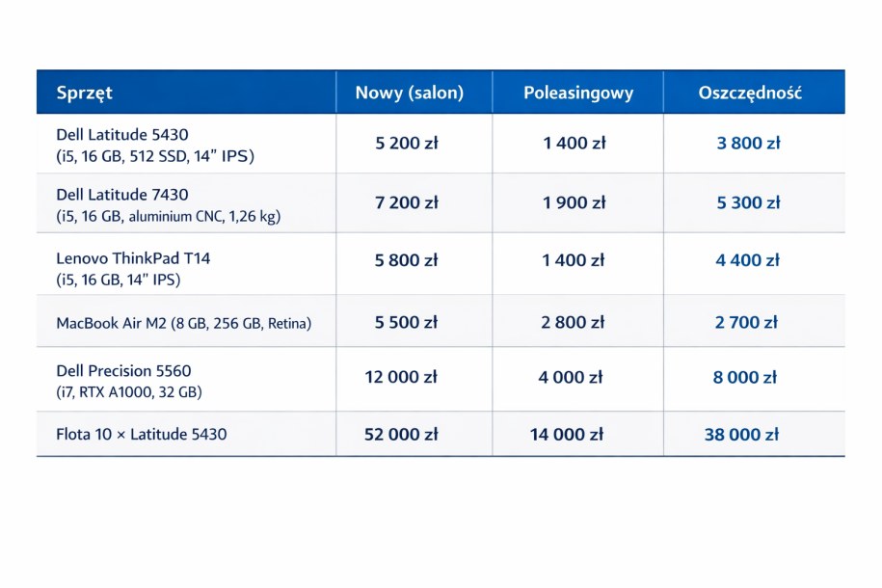882x588 pixels.
Task: Click the Nowy (salon) column header
Action: (x=409, y=93)
